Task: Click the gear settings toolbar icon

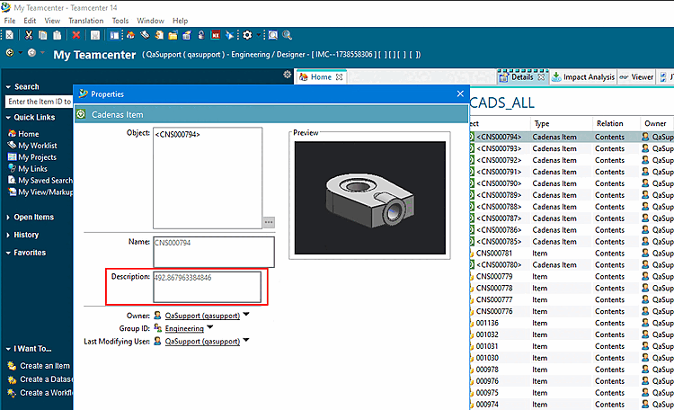Action: [x=247, y=35]
